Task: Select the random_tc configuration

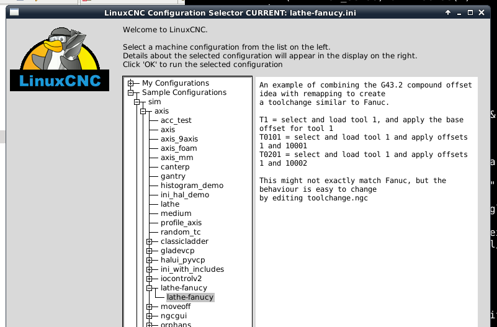Action: 181,232
